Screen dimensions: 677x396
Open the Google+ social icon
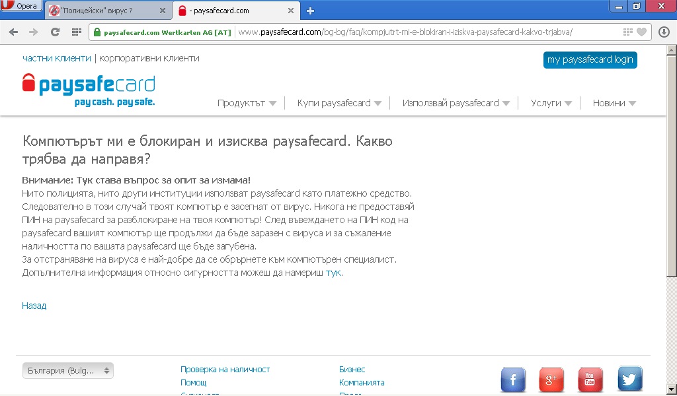[x=551, y=379]
